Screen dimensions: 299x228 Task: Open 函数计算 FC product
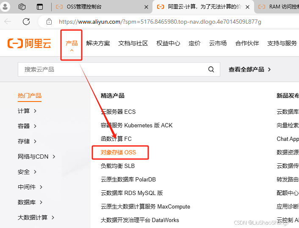coord(116,139)
